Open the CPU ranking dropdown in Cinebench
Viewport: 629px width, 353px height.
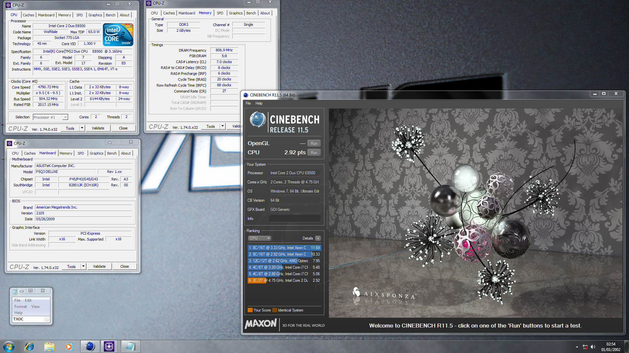[x=260, y=238]
